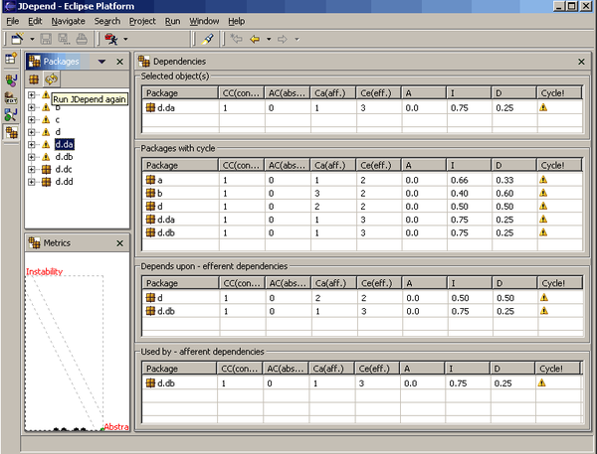
Task: Expand the d.db tree node
Action: (32, 157)
